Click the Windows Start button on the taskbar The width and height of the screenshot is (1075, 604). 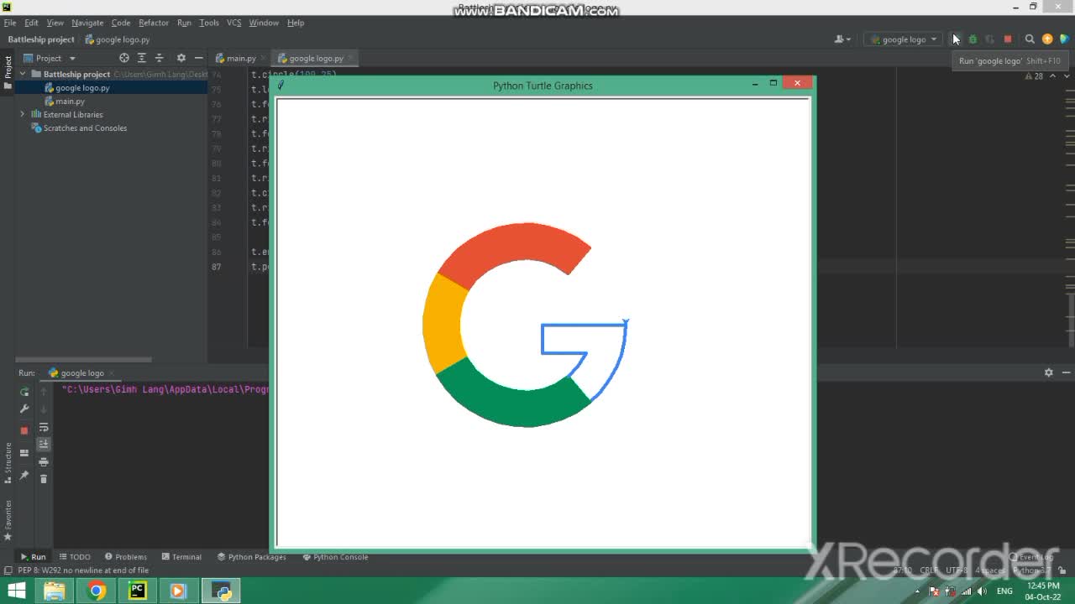(x=16, y=591)
